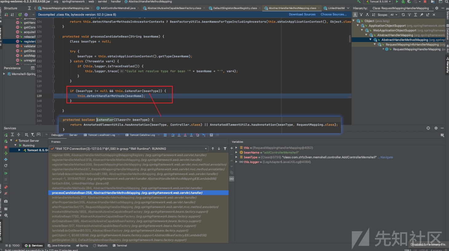Open Tomcat Catalina Log tab

[x=142, y=135]
